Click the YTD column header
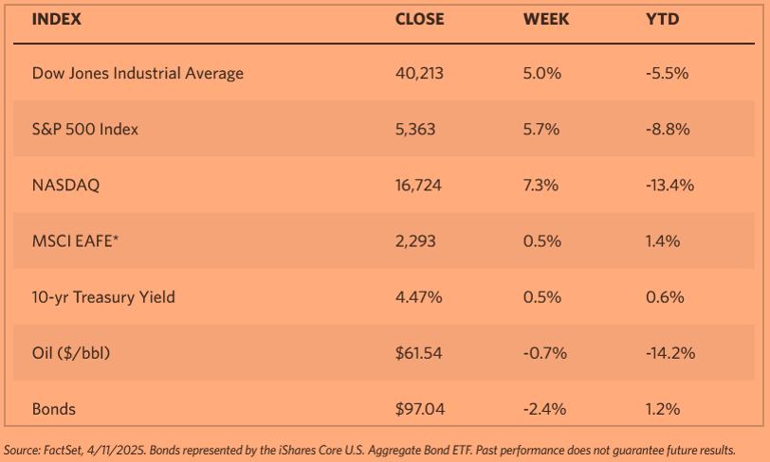 (660, 20)
